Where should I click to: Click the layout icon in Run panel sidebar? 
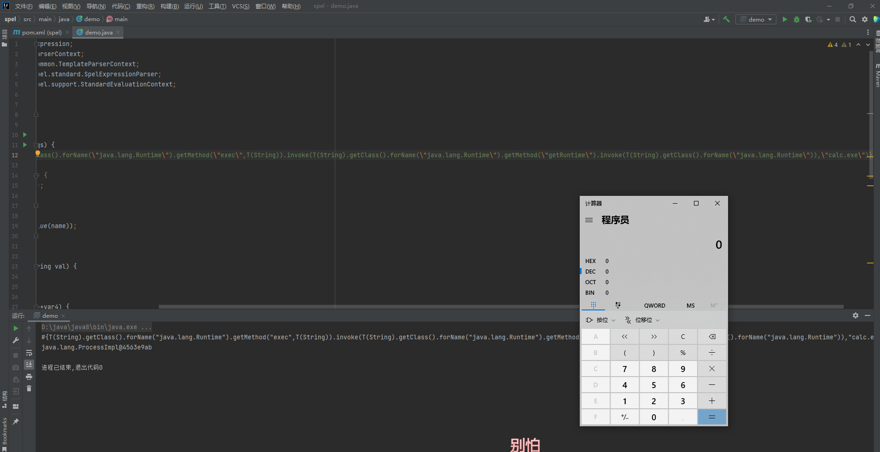[16, 406]
